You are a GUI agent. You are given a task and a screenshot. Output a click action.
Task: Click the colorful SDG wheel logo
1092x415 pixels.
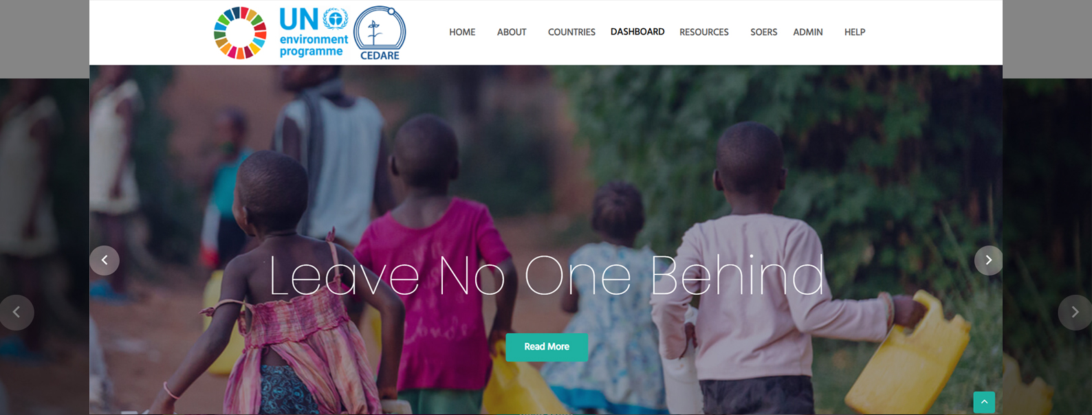tap(240, 33)
